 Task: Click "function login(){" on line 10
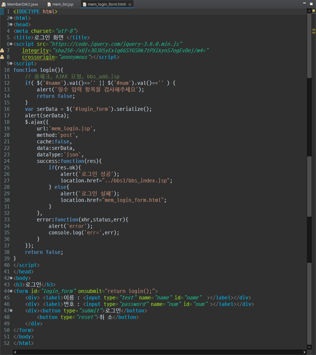pos(38,70)
